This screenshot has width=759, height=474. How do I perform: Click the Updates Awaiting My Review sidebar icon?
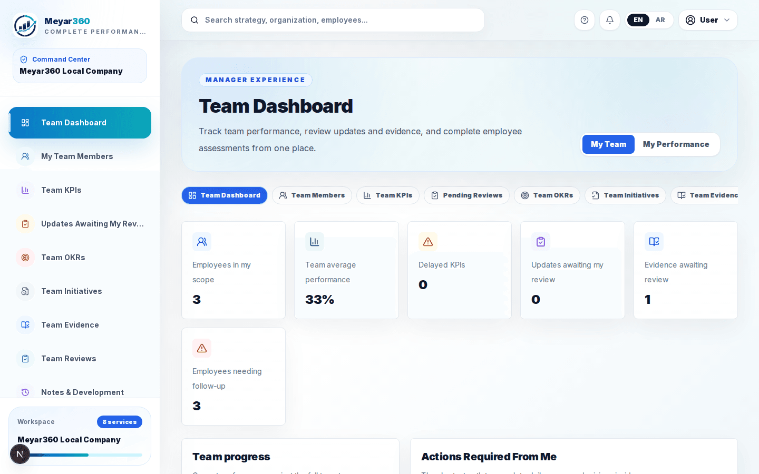click(x=25, y=224)
